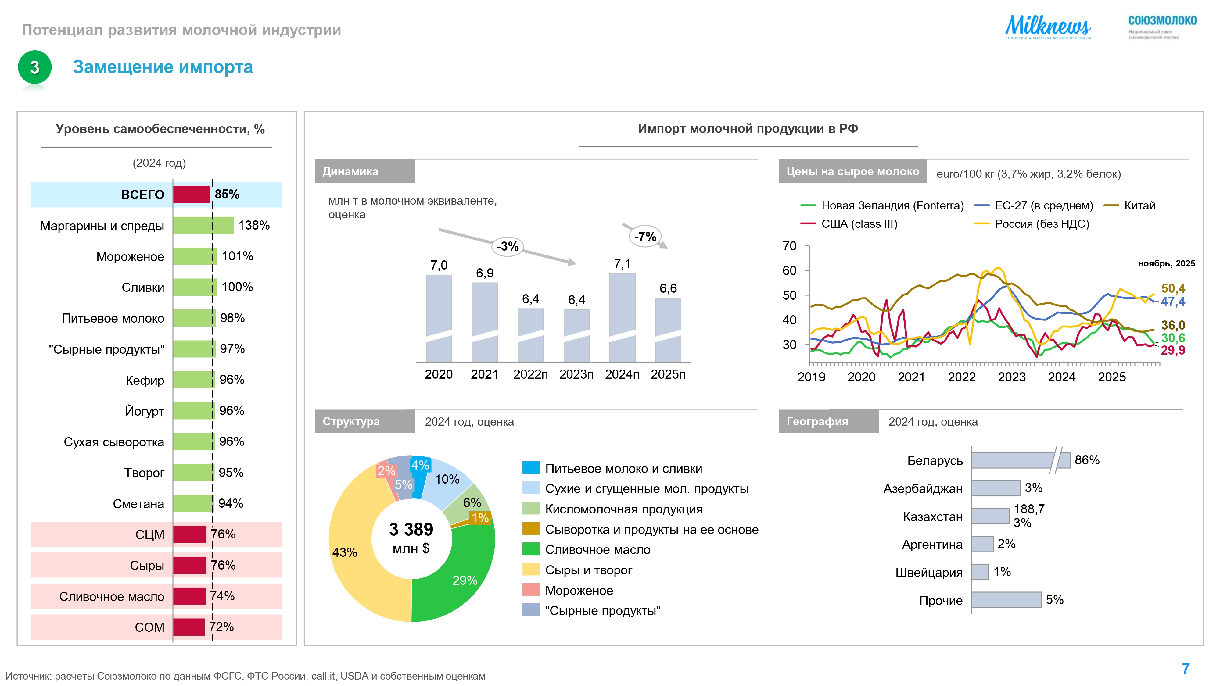
Task: Click the Беларусь 86% bar
Action: (x=1011, y=460)
